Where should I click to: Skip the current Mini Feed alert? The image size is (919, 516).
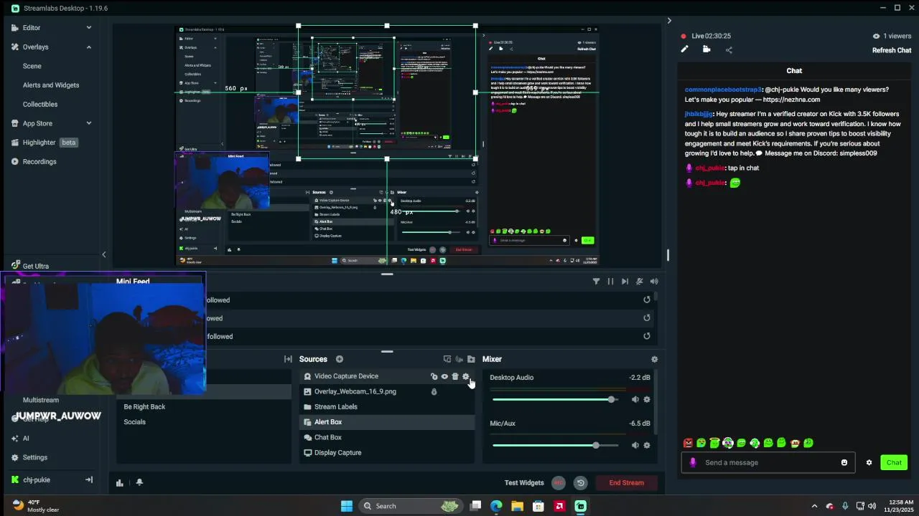pyautogui.click(x=625, y=282)
